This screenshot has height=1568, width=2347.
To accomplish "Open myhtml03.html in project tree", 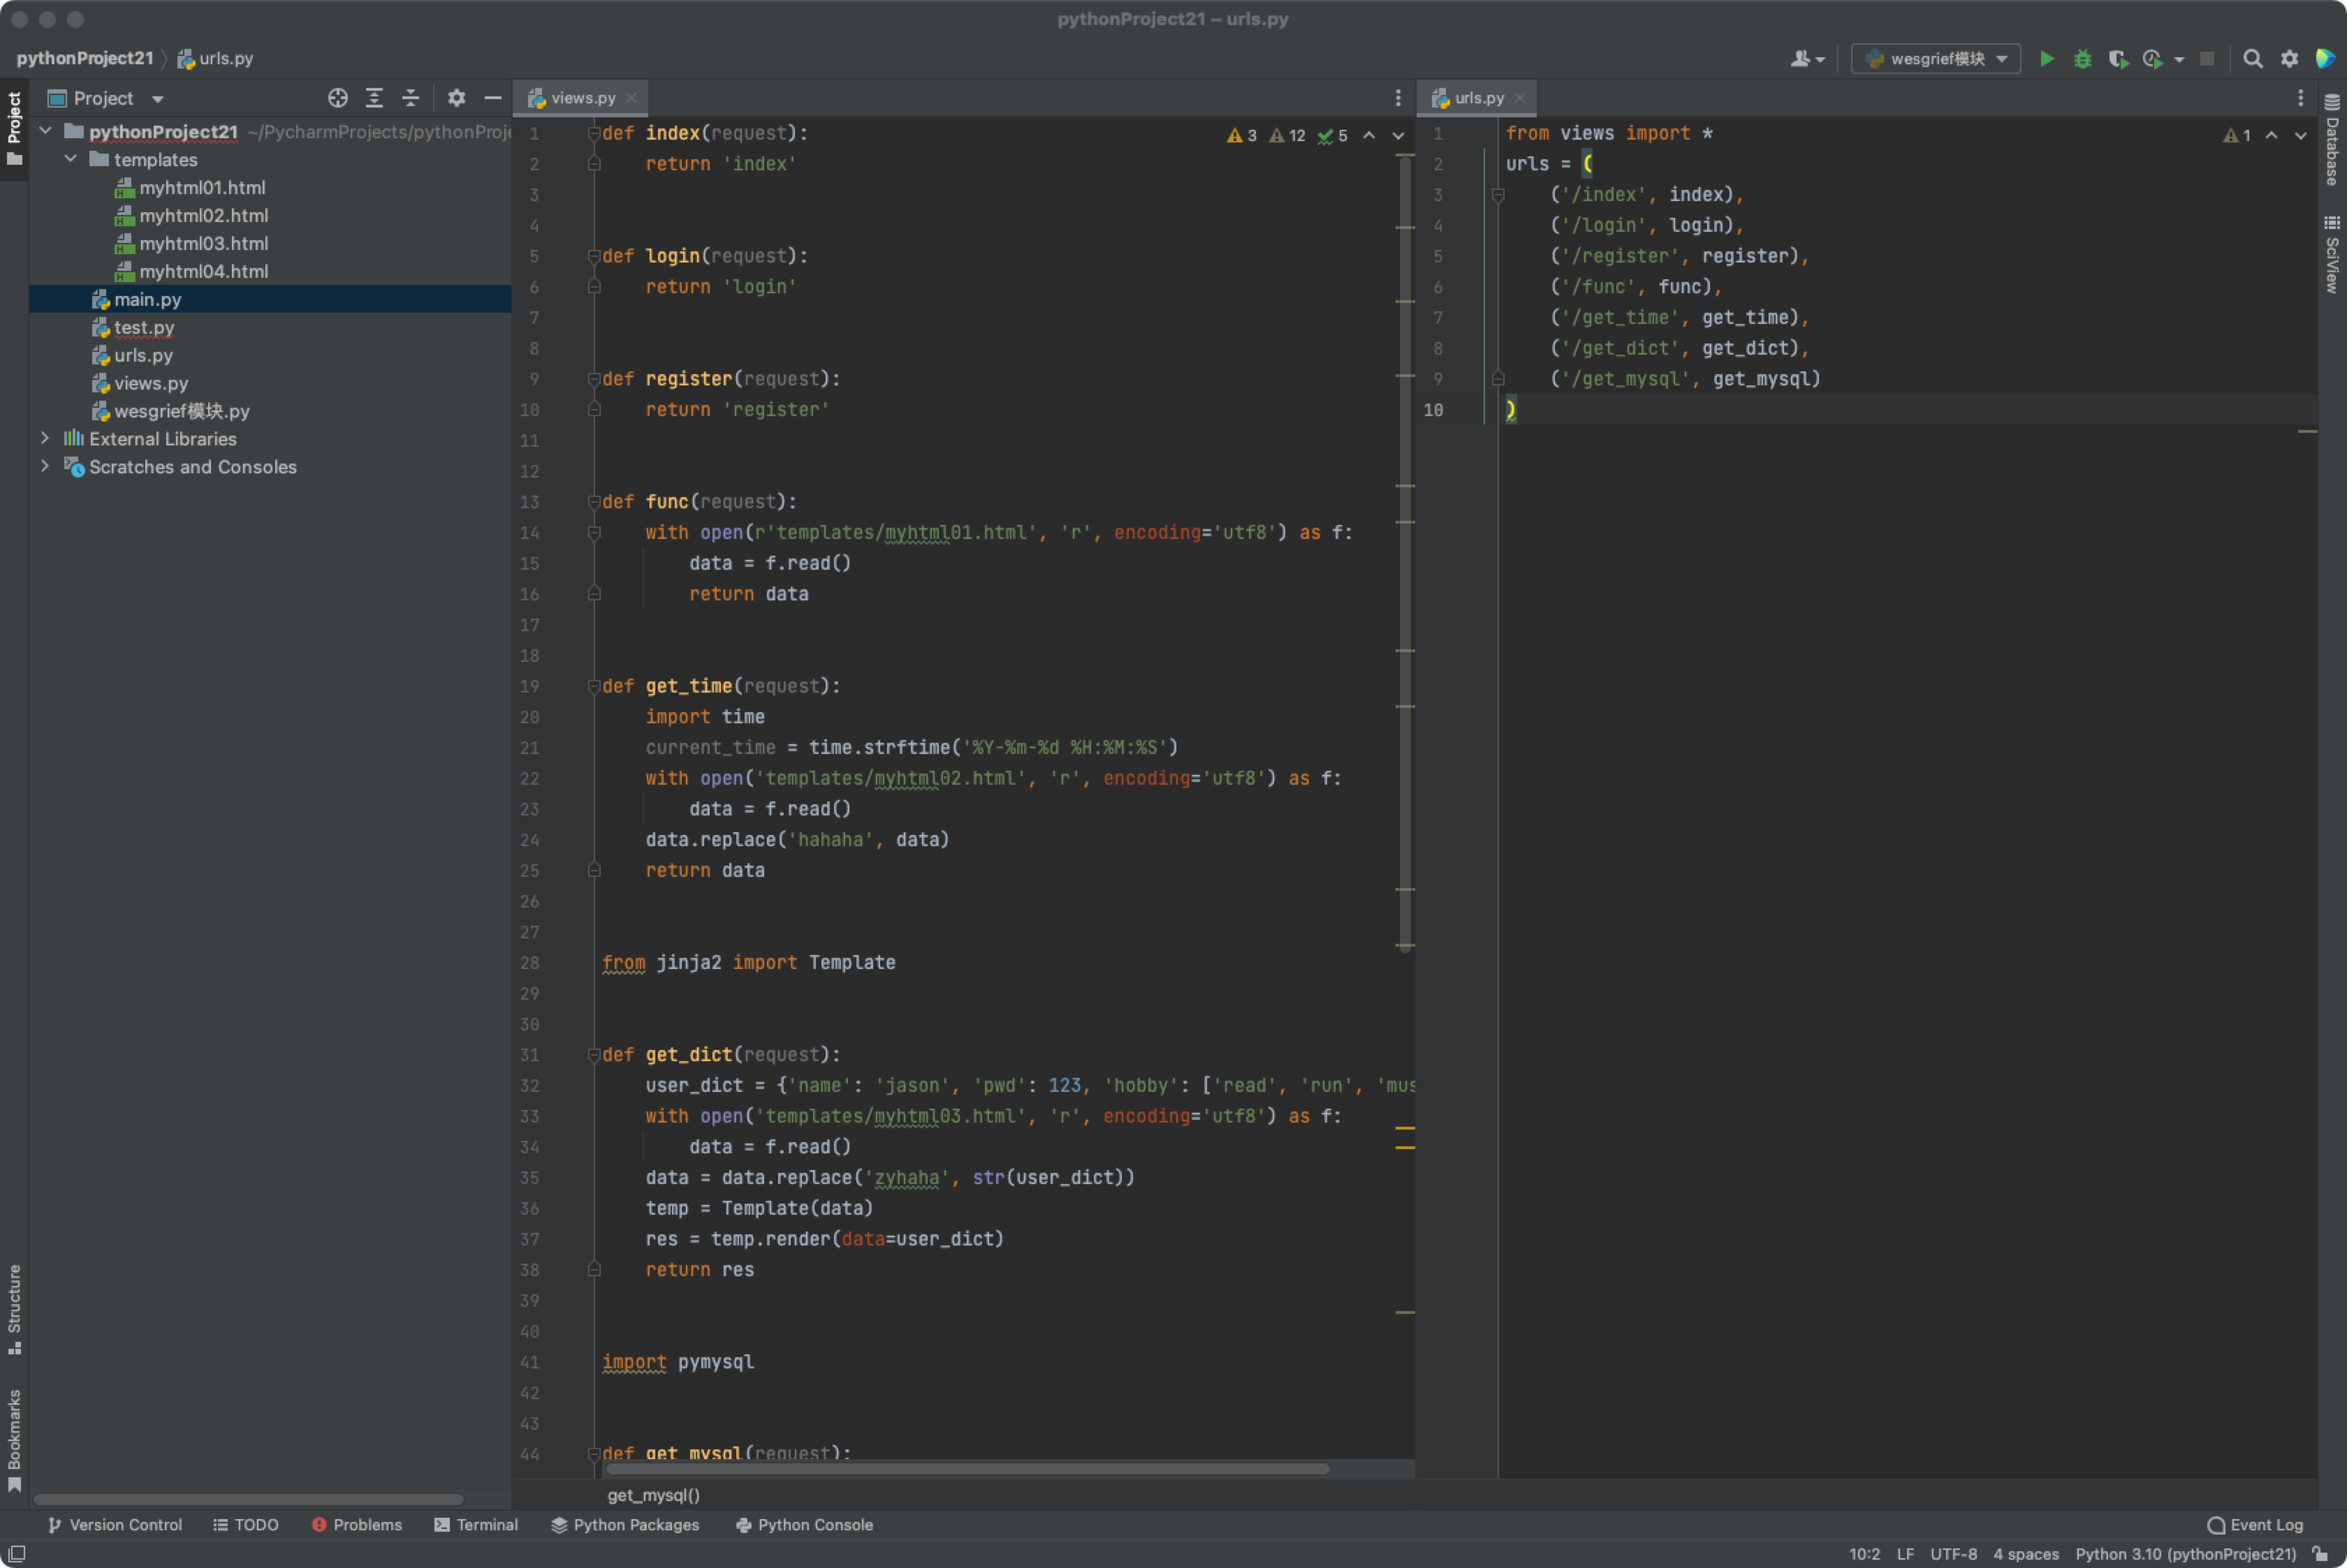I will [x=203, y=243].
